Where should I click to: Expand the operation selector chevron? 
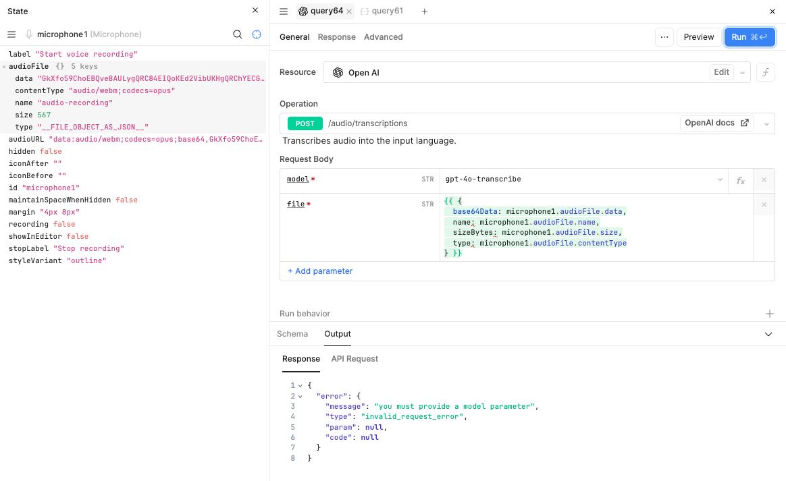pyautogui.click(x=766, y=123)
